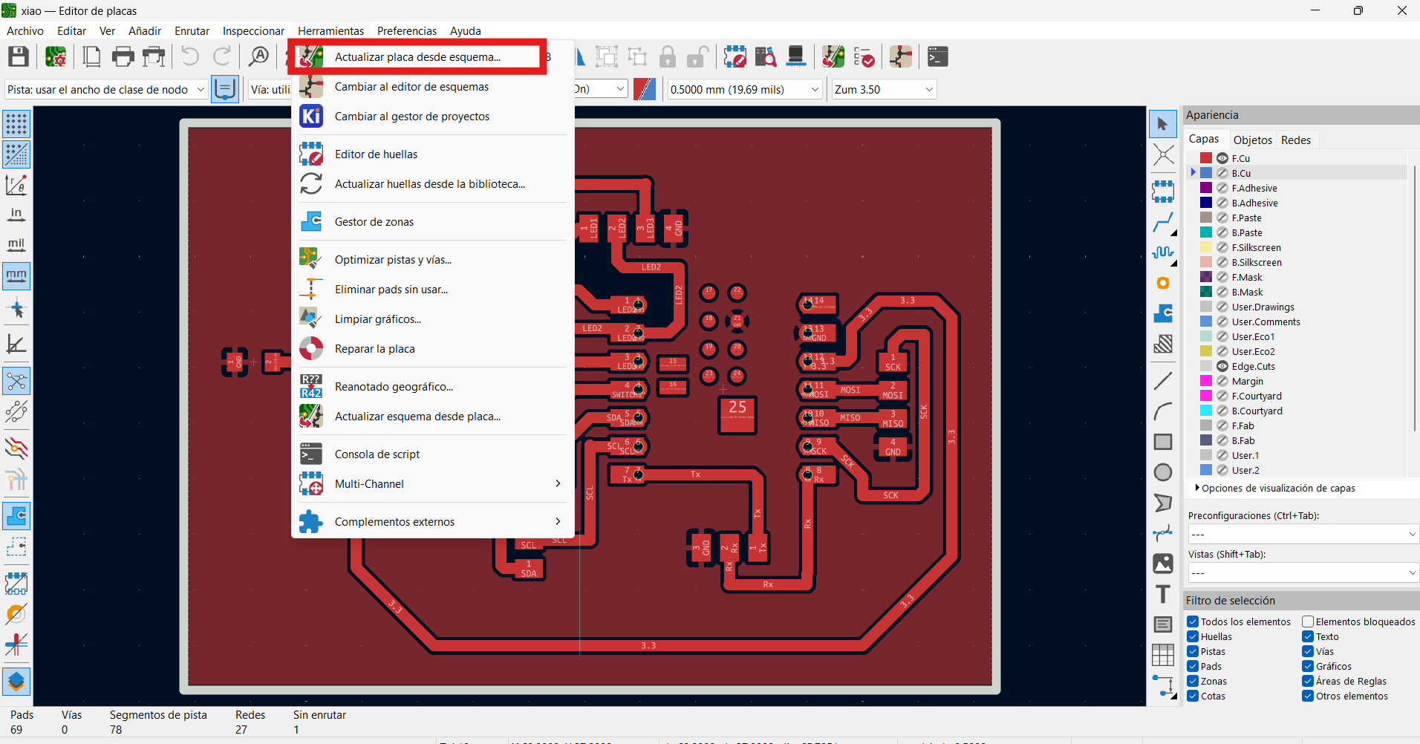Select the Tune length tool
The image size is (1420, 744).
click(x=1163, y=252)
